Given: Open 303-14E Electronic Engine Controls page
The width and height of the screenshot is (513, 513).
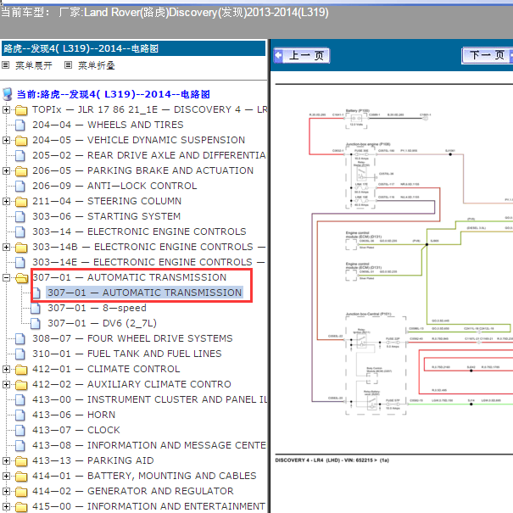Looking at the screenshot, I should [148, 262].
